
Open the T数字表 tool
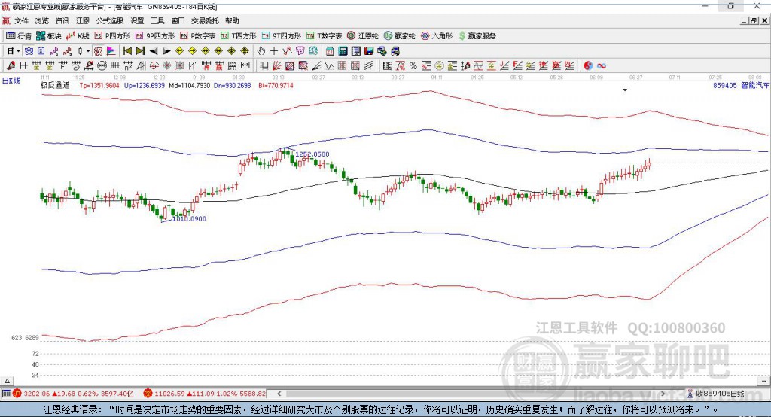click(324, 36)
